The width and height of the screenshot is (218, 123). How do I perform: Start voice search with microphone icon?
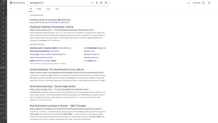97,3
